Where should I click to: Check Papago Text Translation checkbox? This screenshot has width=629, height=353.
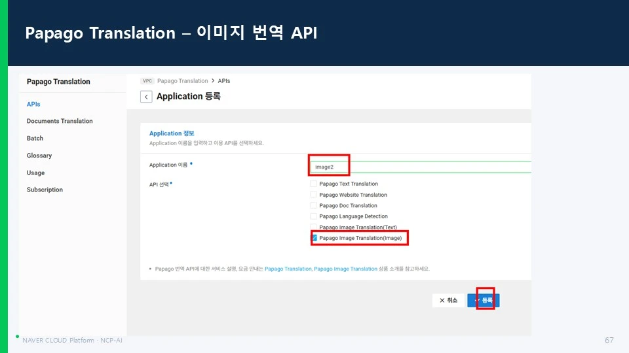pos(313,184)
